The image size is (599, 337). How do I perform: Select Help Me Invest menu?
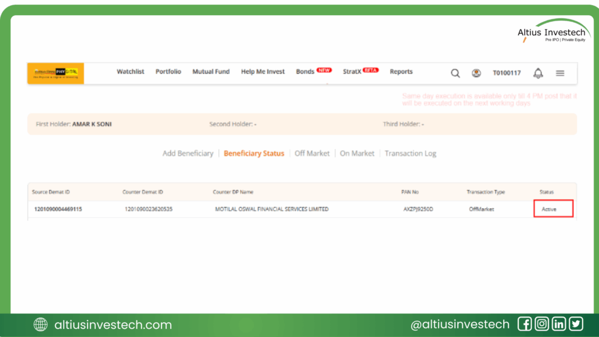(263, 72)
